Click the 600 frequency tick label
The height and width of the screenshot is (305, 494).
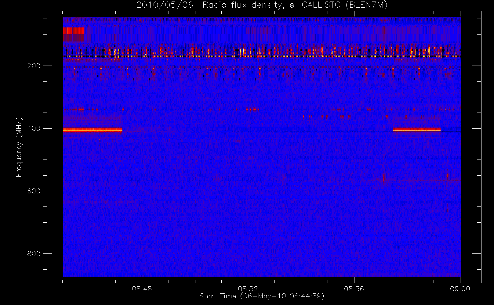(x=34, y=191)
